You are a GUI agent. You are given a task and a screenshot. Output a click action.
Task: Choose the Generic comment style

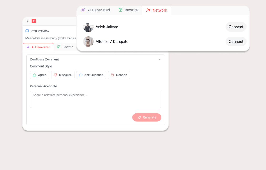point(119,75)
